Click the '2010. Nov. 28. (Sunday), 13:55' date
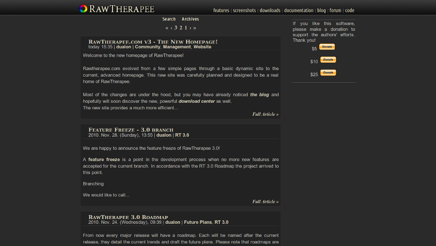Screen dimensions: 436x246 click(x=120, y=135)
